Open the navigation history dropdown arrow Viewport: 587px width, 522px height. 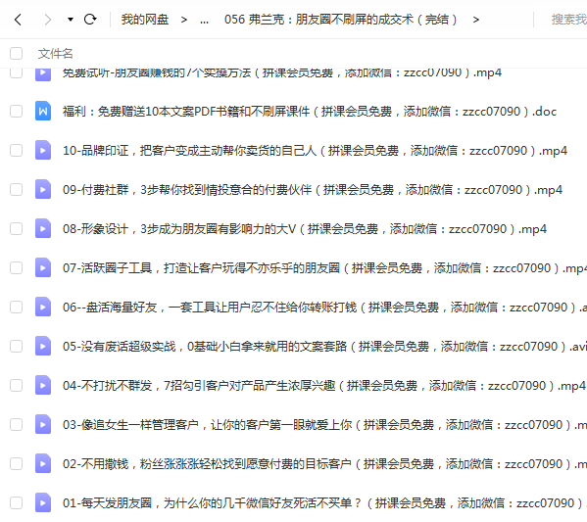pos(70,20)
